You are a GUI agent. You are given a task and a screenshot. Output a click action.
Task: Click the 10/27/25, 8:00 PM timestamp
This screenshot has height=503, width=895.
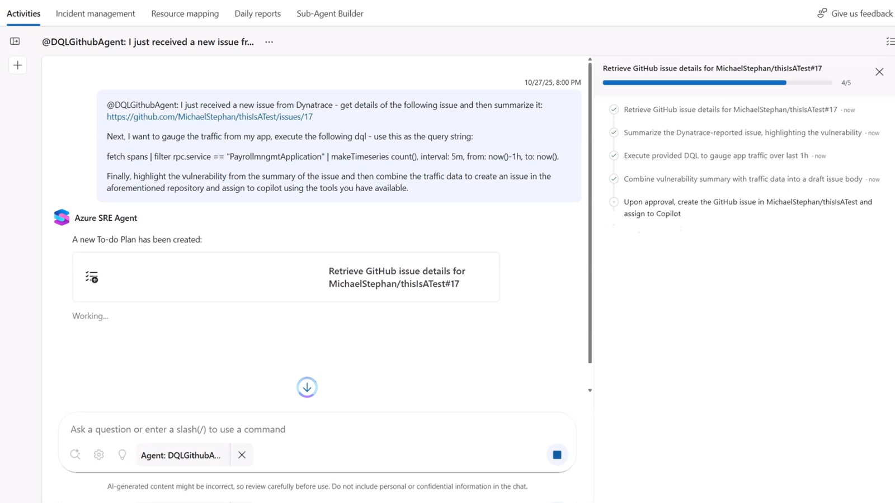pos(552,82)
